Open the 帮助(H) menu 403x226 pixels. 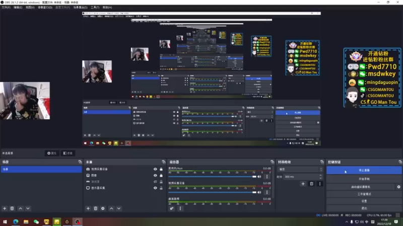(107, 8)
